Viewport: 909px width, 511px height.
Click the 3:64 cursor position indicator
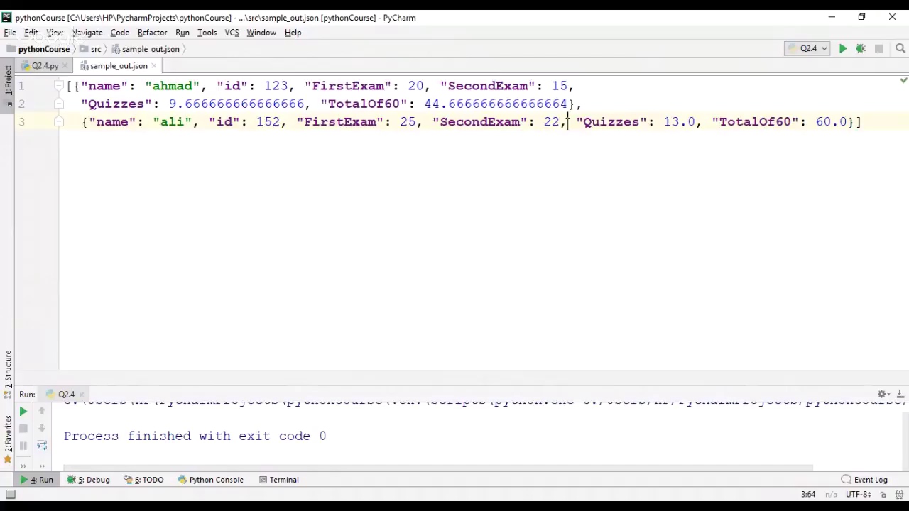(808, 495)
